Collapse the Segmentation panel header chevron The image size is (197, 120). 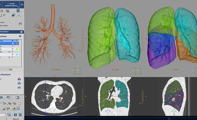21,32
